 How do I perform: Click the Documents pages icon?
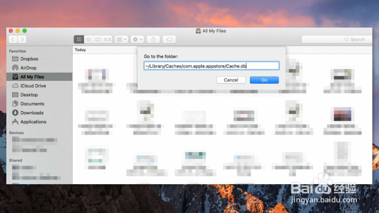click(15, 104)
